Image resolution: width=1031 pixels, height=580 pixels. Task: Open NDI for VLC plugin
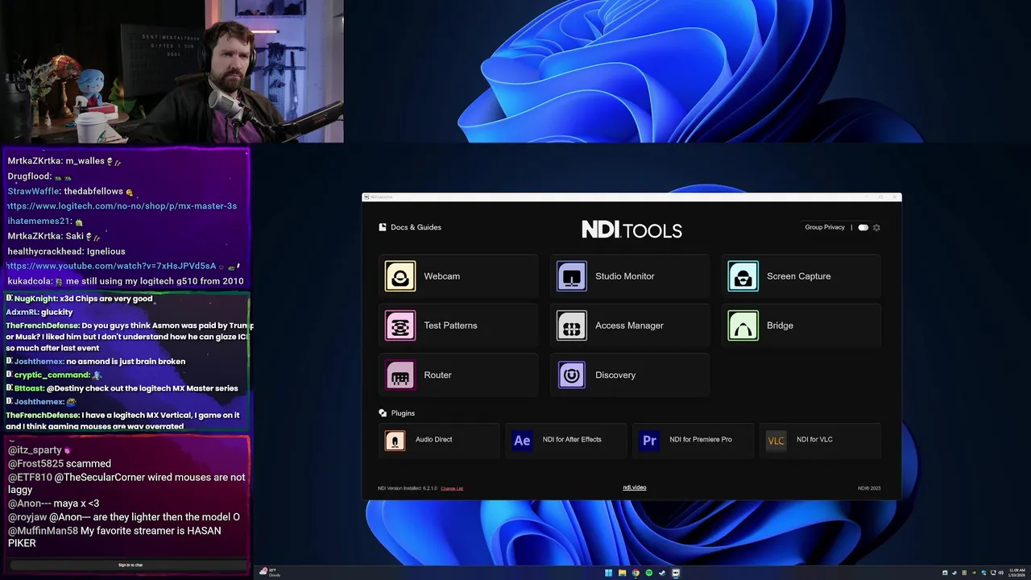click(820, 440)
